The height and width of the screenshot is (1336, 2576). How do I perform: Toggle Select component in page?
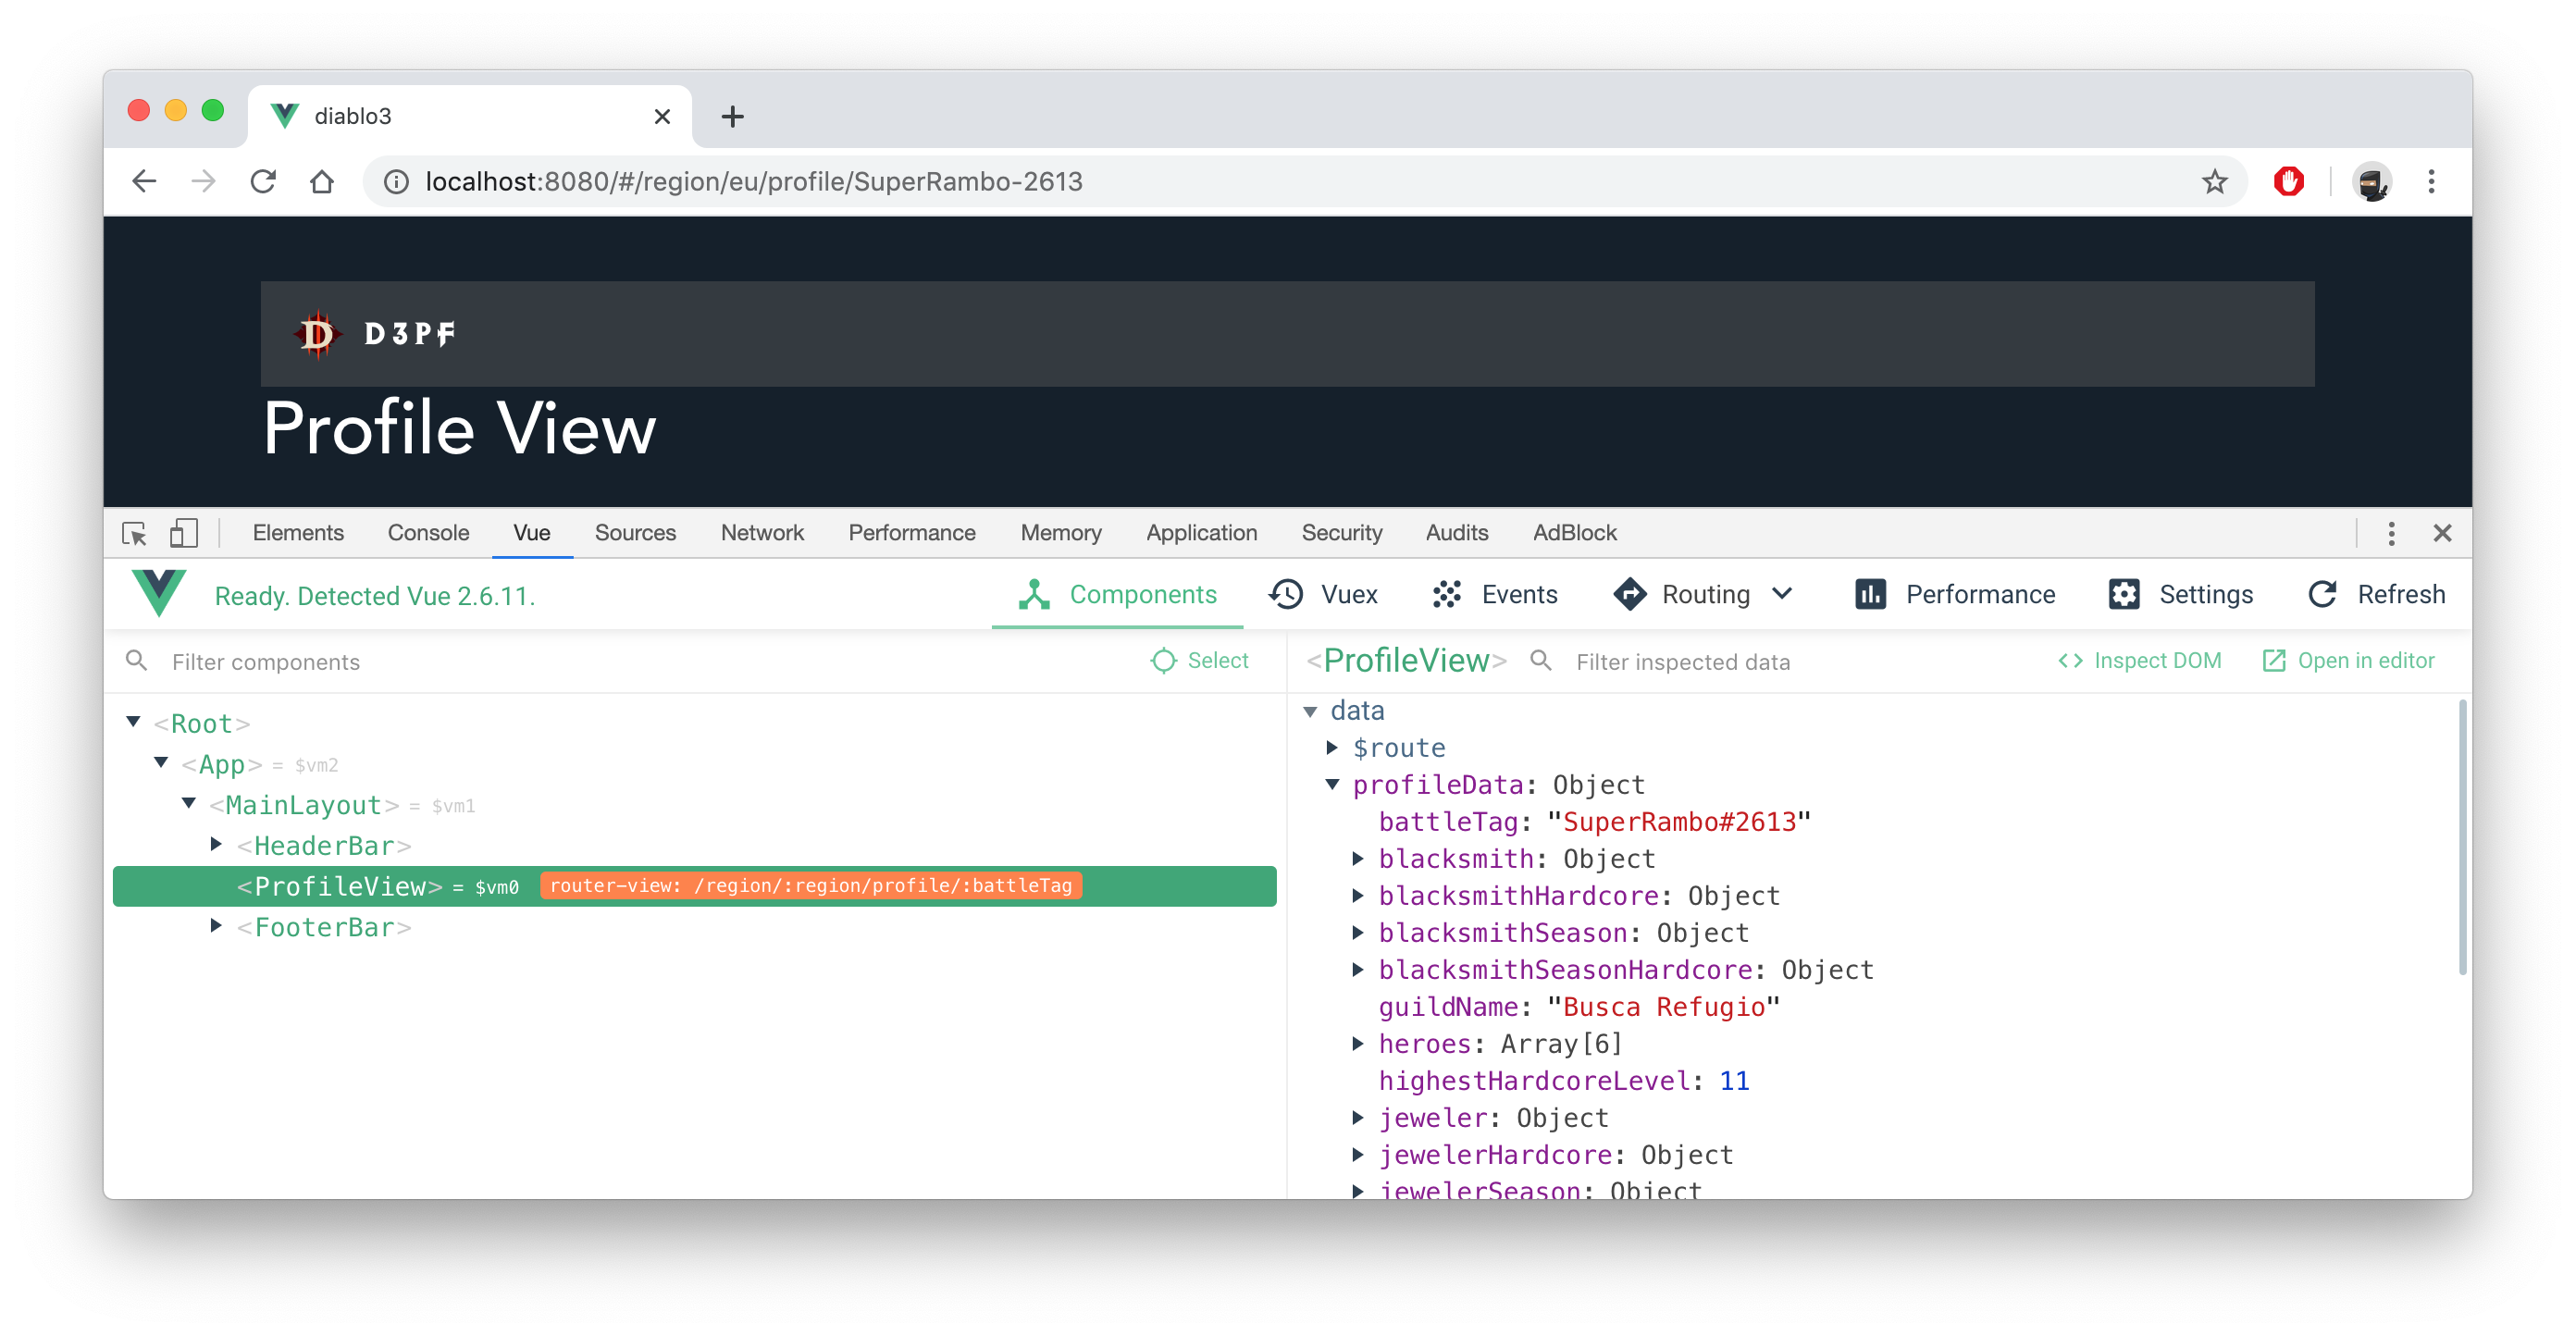(1200, 661)
